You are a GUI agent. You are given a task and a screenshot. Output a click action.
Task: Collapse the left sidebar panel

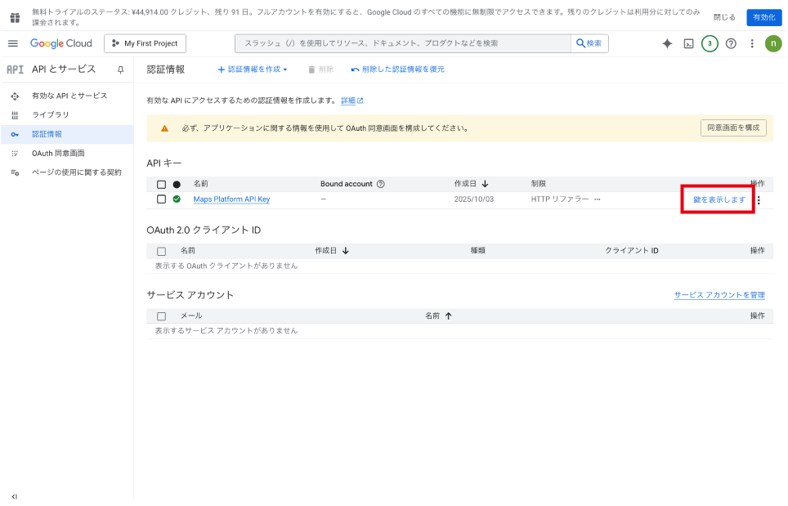click(x=14, y=496)
